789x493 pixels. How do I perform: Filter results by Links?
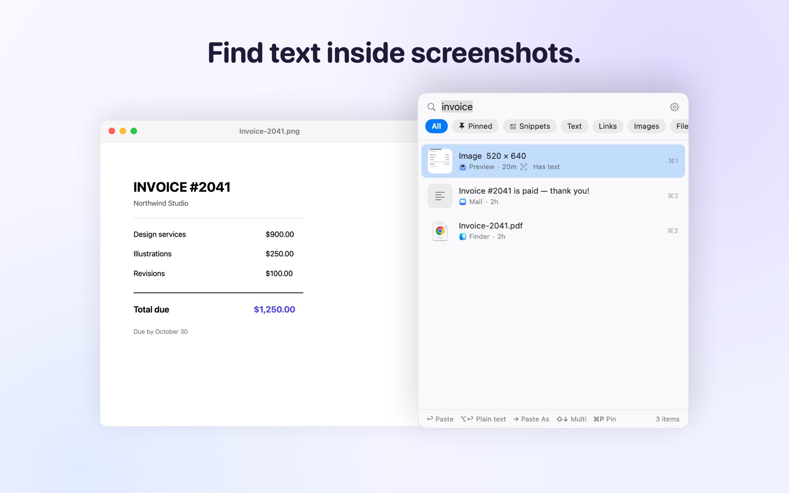608,126
